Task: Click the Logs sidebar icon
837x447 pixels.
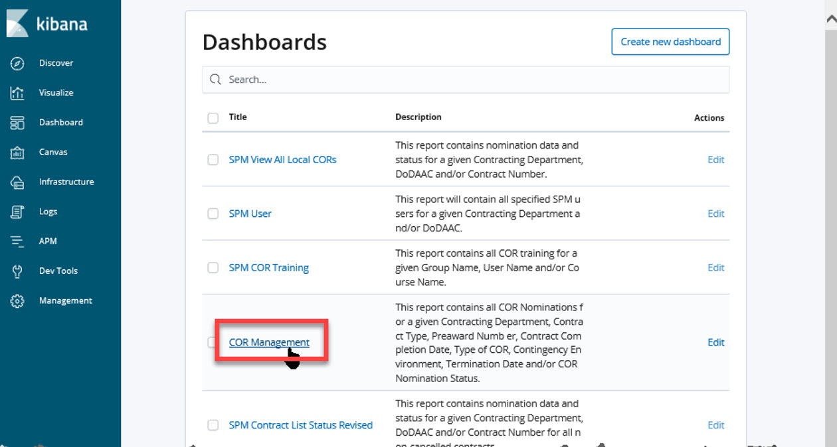Action: coord(17,212)
